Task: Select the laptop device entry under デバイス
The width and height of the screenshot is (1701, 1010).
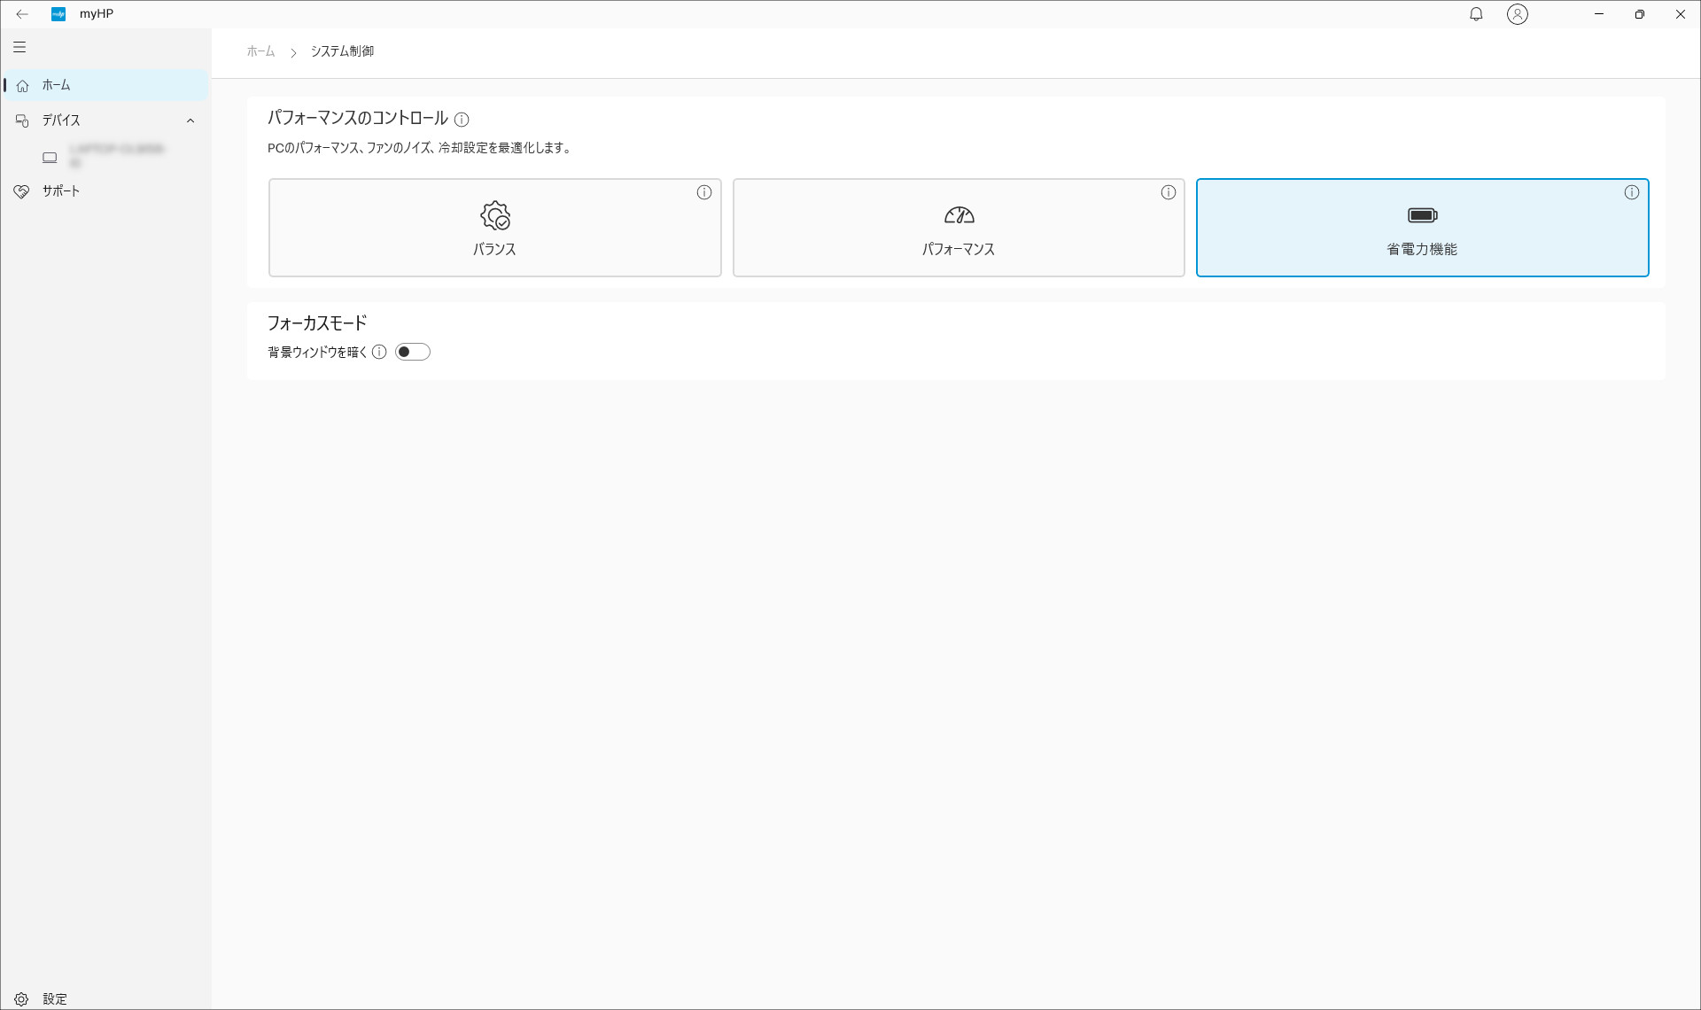Action: pos(105,157)
